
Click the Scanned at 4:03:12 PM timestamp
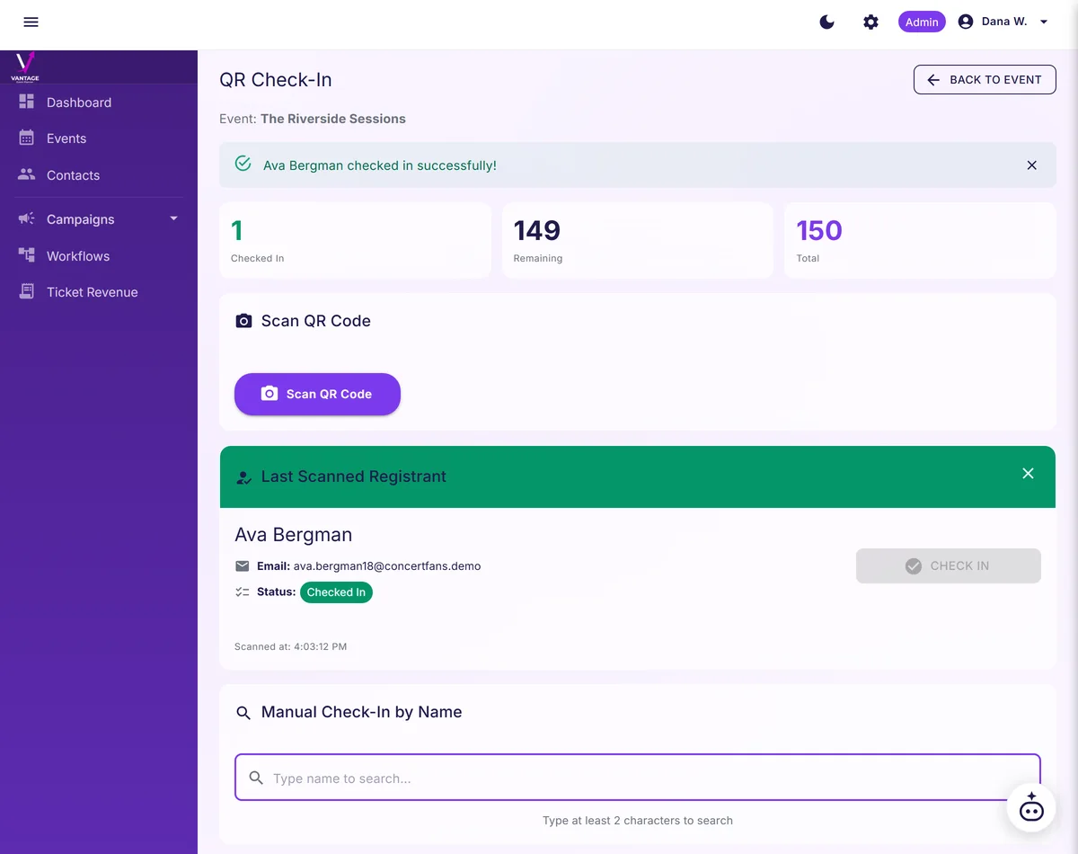pyautogui.click(x=290, y=646)
